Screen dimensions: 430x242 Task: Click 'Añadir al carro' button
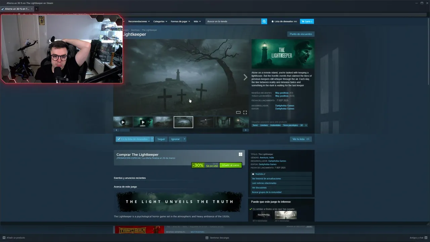coord(230,165)
